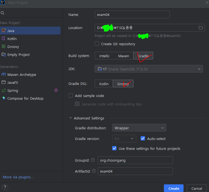
Task: Open More via plugins link
Action: click(x=18, y=177)
